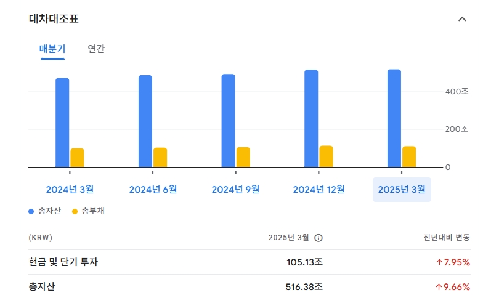Click the blue bar for 2025년 3월
Viewport: 491px width, 295px height.
pos(394,118)
